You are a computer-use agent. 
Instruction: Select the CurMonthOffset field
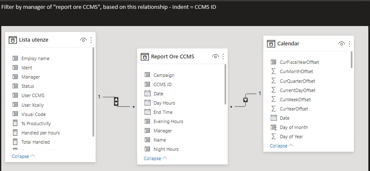click(296, 71)
